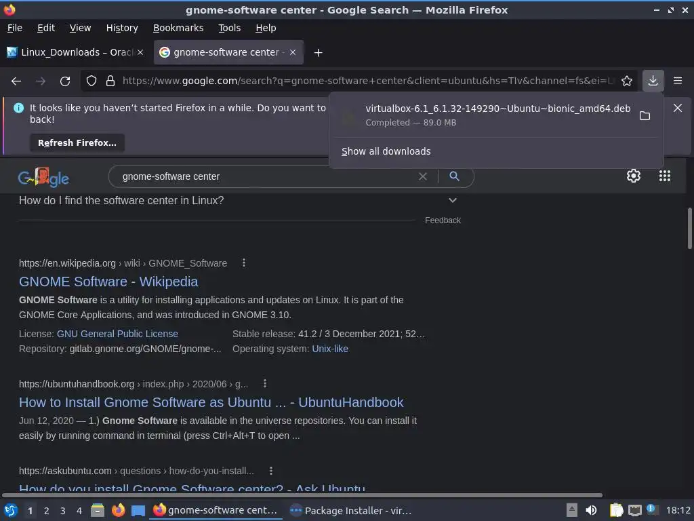Open the volume control in tray
This screenshot has height=521, width=694.
(591, 510)
